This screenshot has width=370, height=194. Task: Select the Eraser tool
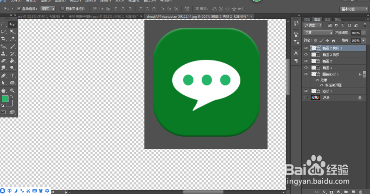[4, 61]
